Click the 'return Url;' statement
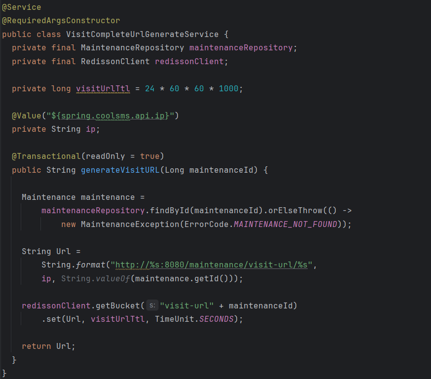431x379 pixels. 48,346
